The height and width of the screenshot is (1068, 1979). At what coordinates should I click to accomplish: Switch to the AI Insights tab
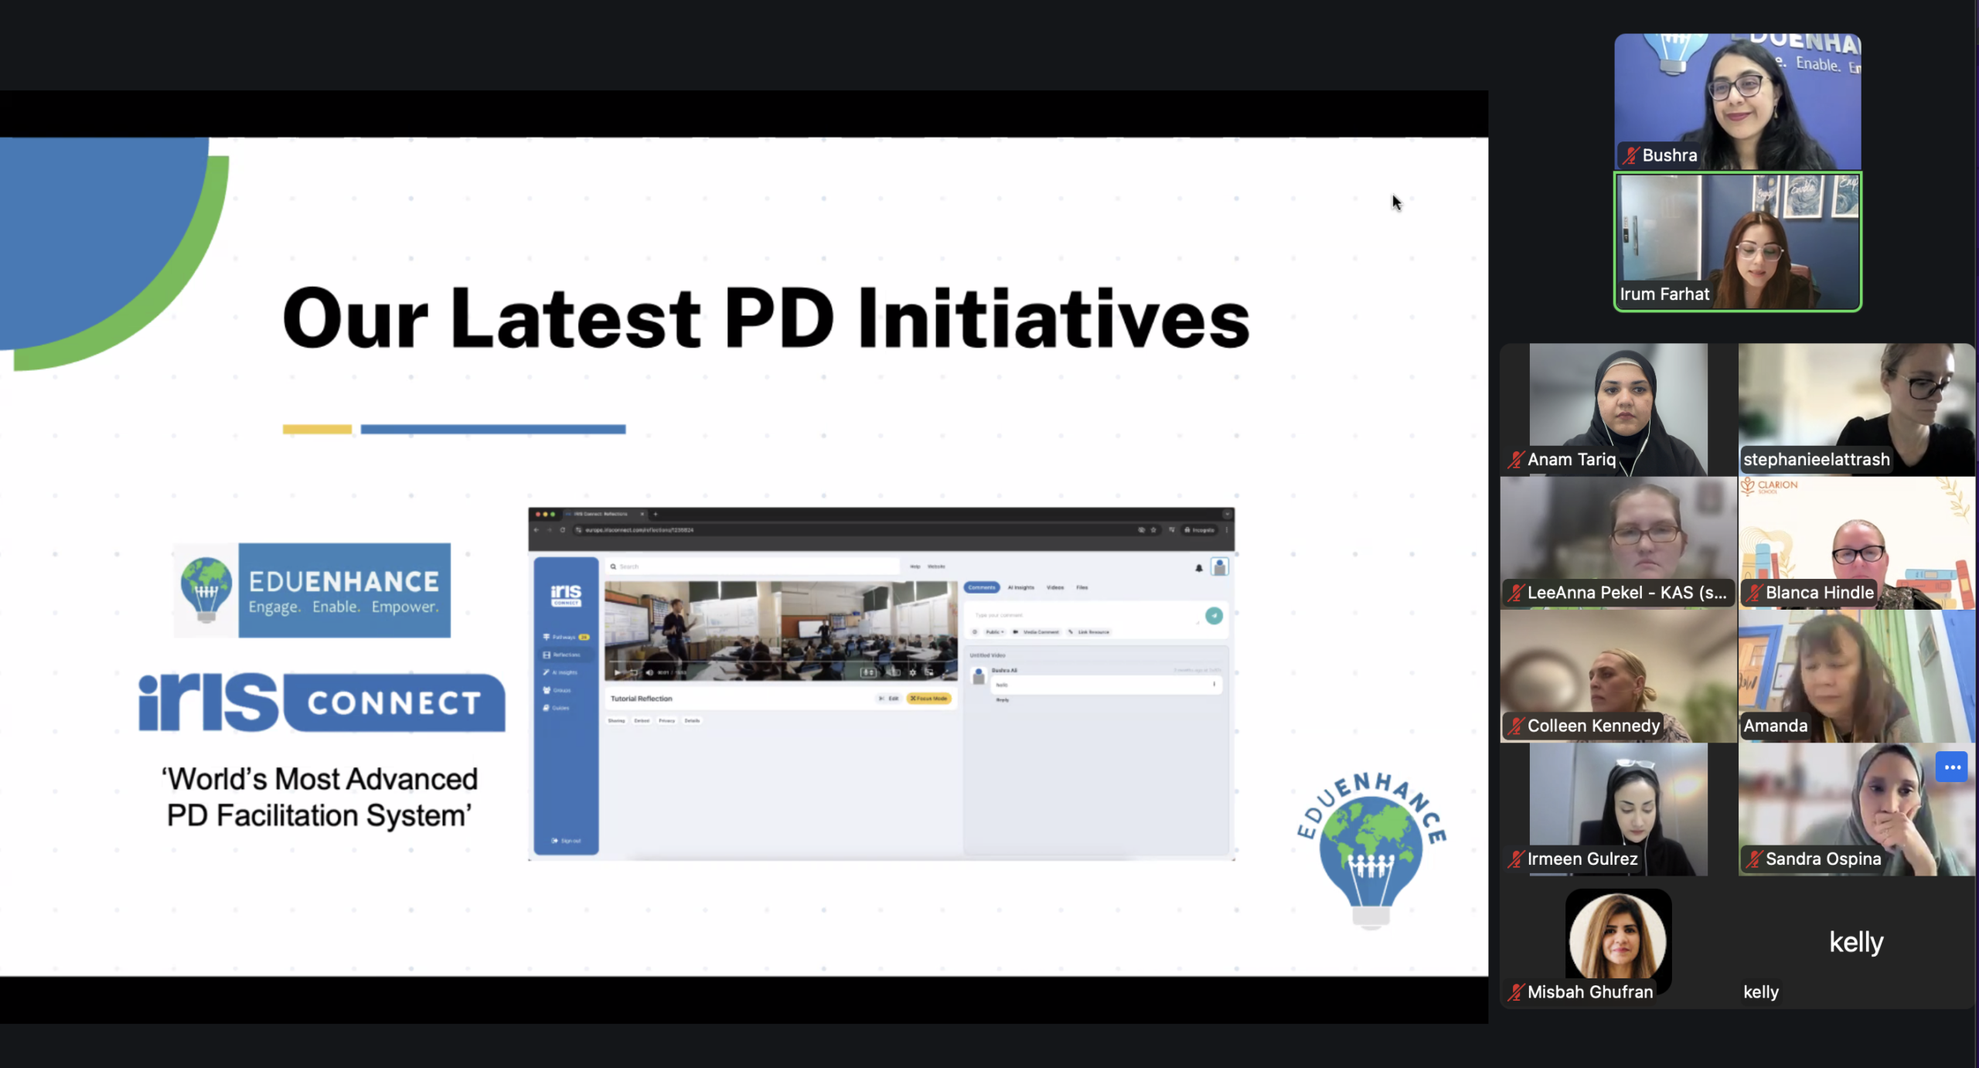[1021, 587]
